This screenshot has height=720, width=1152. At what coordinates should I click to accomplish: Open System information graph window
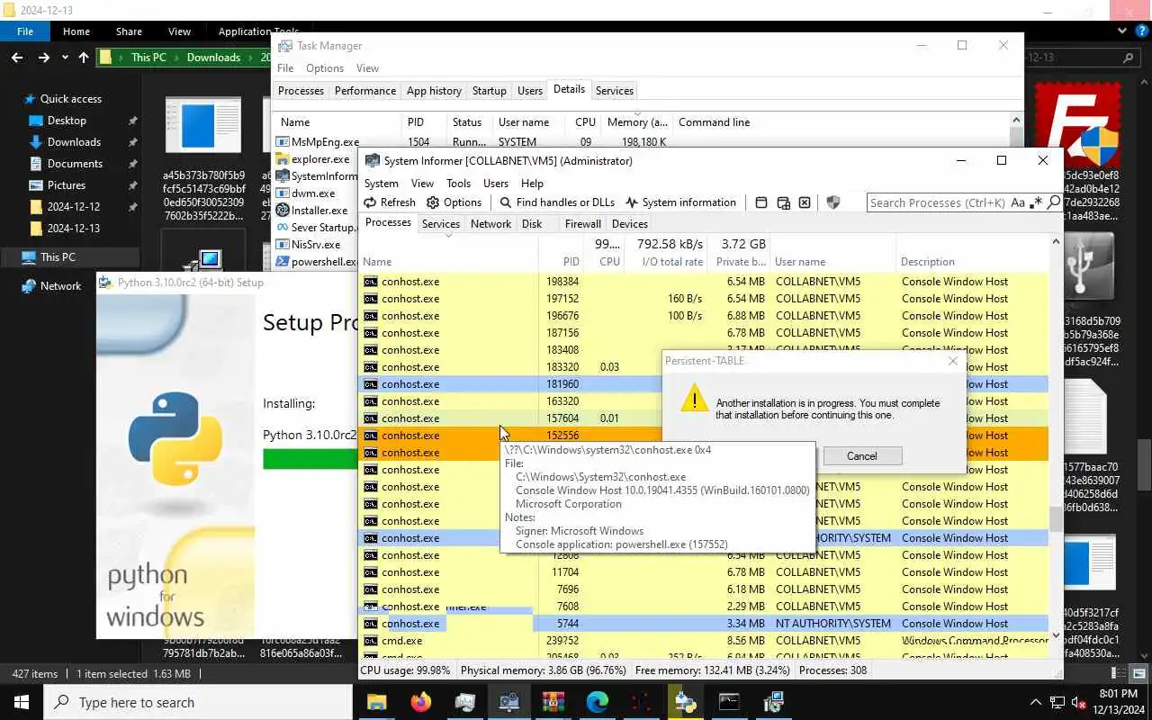tap(680, 202)
